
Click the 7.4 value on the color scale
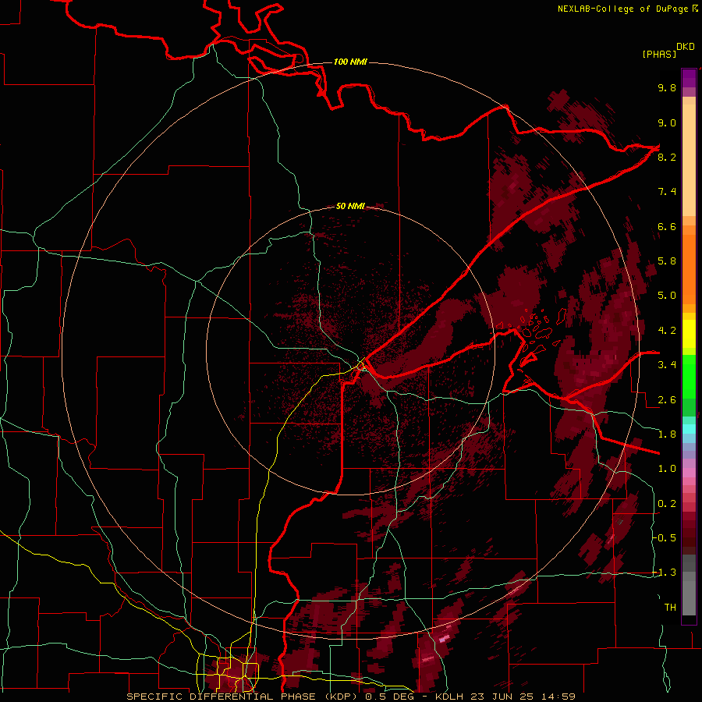coord(667,192)
